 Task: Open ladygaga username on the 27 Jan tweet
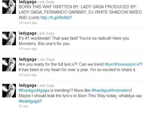coord(28,85)
